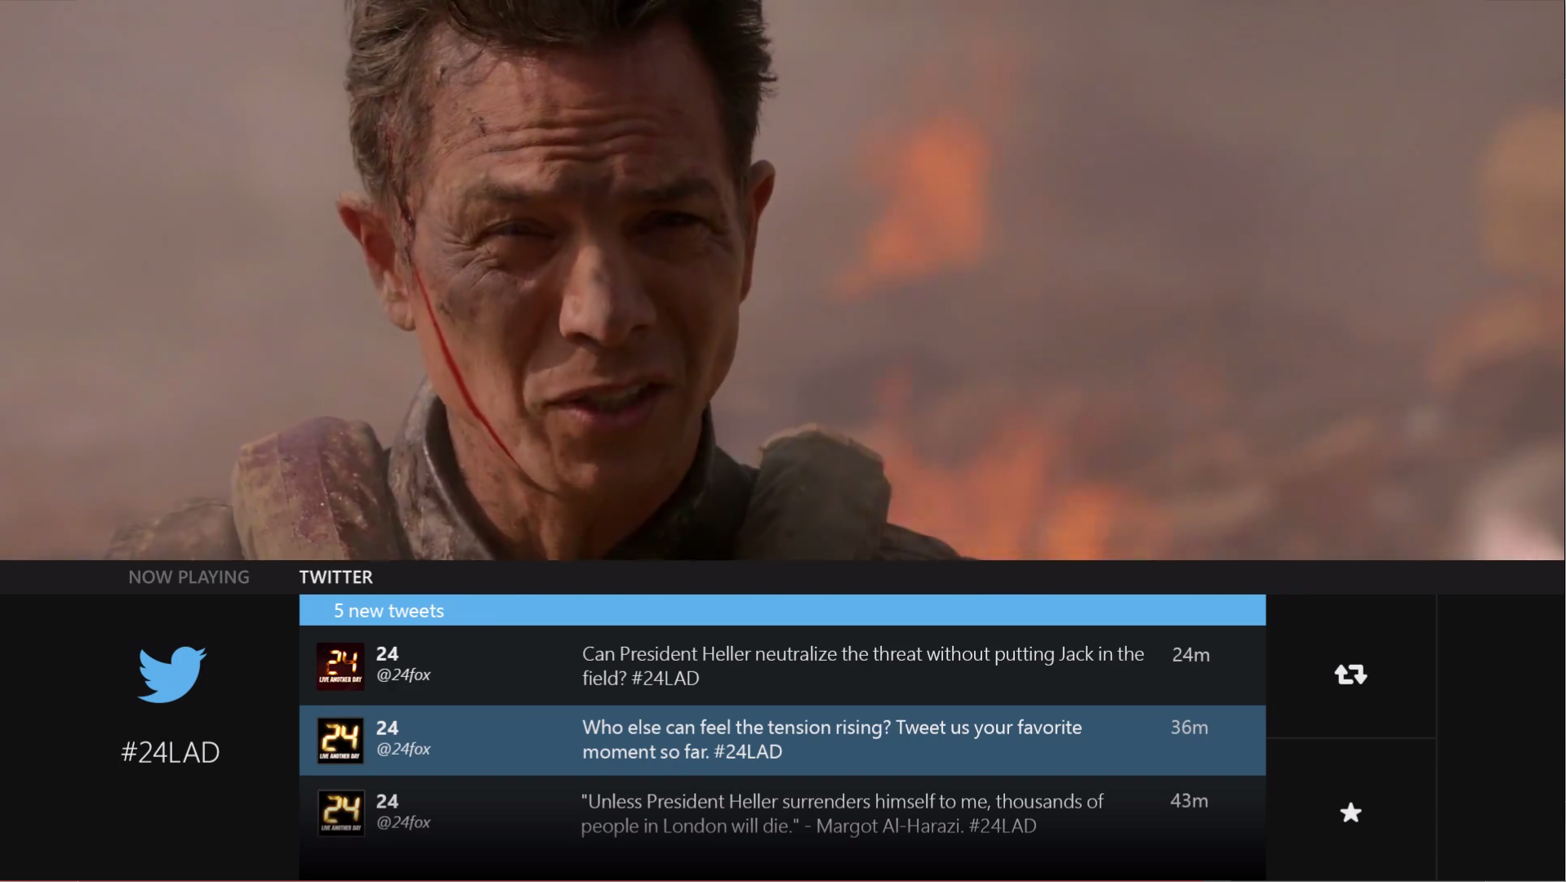Select tweet 'Who else can feel the tension rising'

782,740
